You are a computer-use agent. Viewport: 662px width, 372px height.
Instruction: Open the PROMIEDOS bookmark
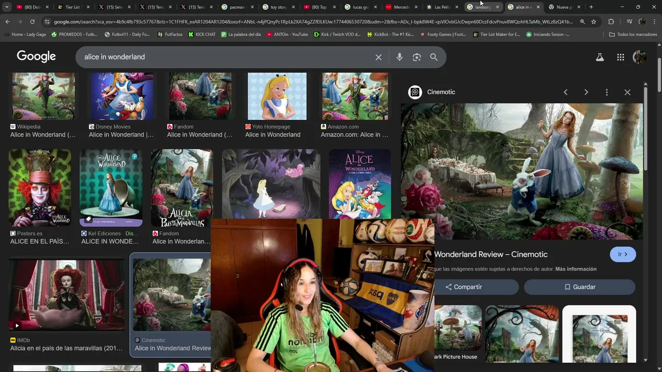point(74,35)
